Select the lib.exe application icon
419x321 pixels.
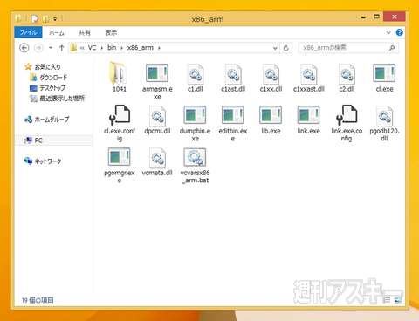tap(271, 115)
